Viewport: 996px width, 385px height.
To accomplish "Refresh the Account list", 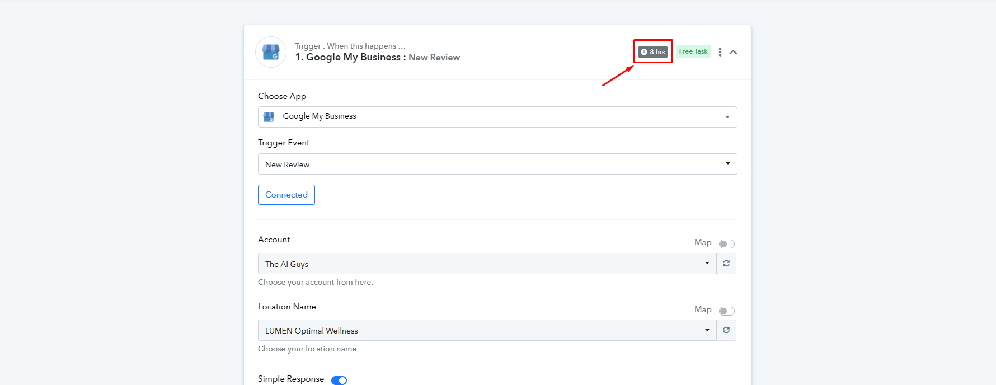I will (726, 264).
